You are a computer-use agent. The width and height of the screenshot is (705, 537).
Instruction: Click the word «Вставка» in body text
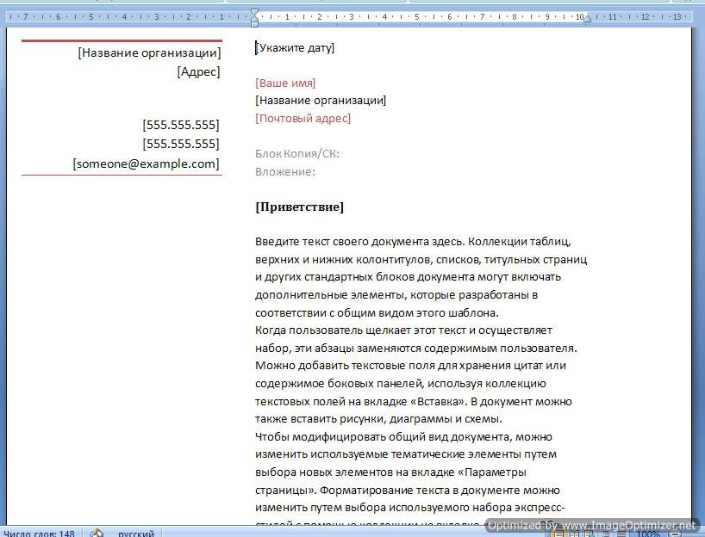[x=437, y=401]
